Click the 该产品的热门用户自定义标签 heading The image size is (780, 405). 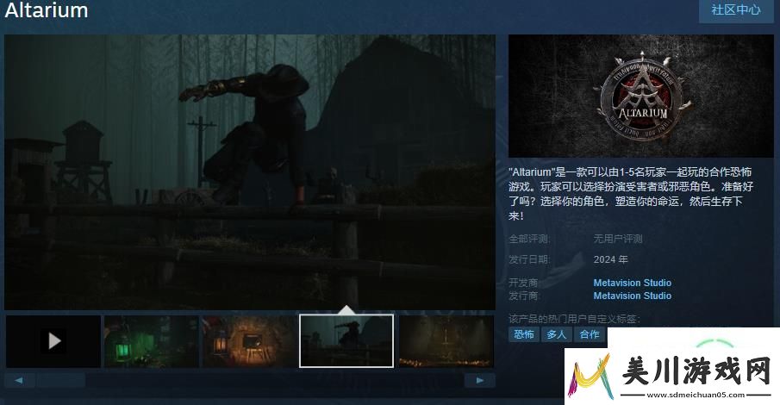[x=574, y=319]
